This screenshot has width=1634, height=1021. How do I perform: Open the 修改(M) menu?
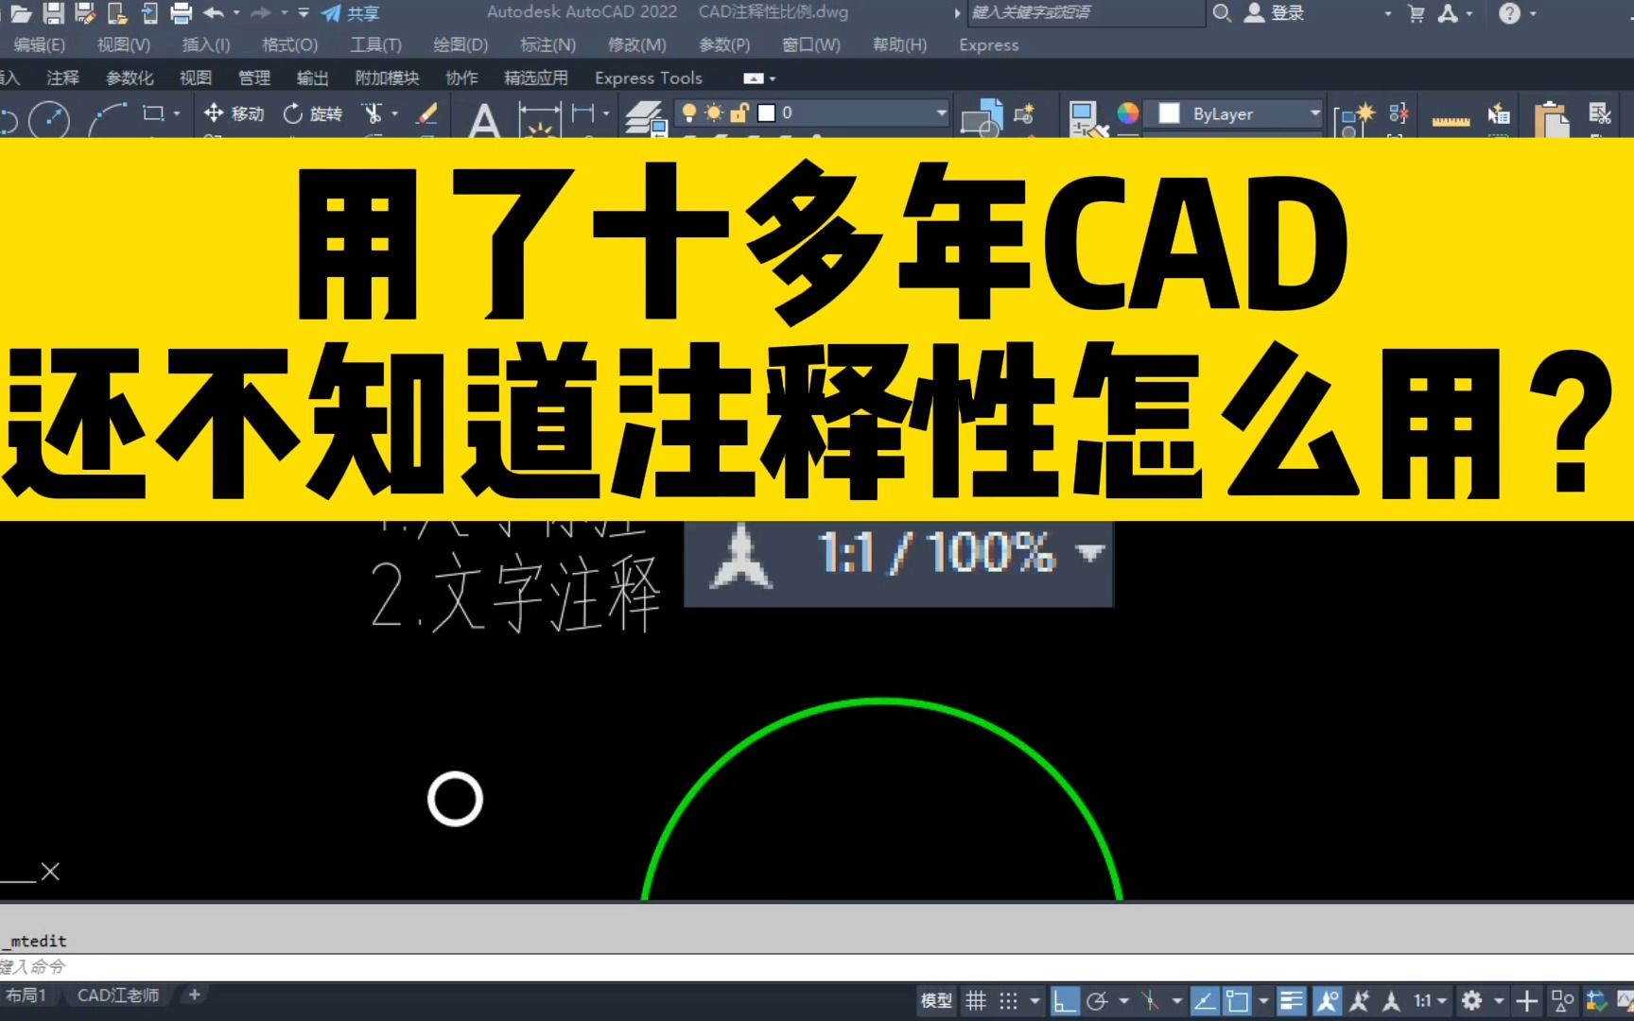click(636, 44)
